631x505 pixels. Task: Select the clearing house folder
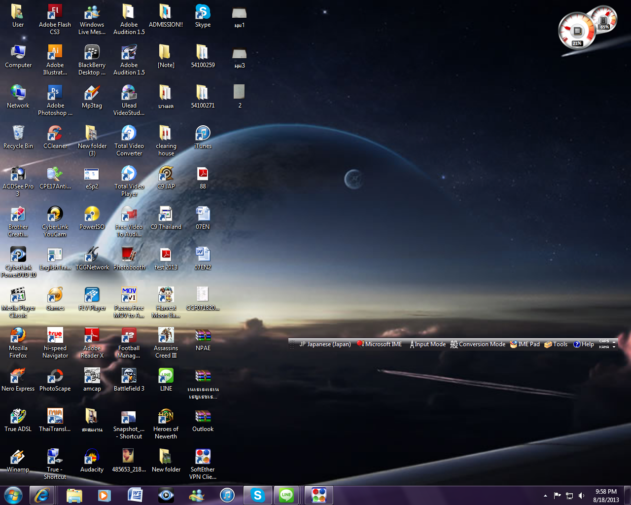click(166, 141)
